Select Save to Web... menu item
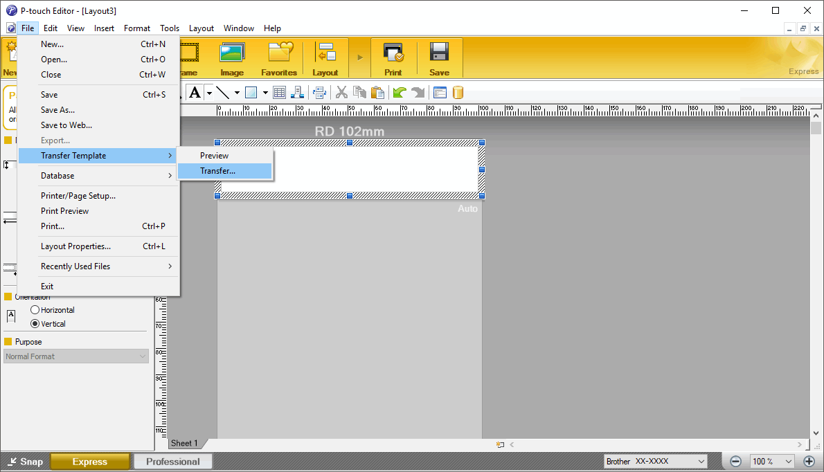The width and height of the screenshot is (824, 472). pos(98,125)
